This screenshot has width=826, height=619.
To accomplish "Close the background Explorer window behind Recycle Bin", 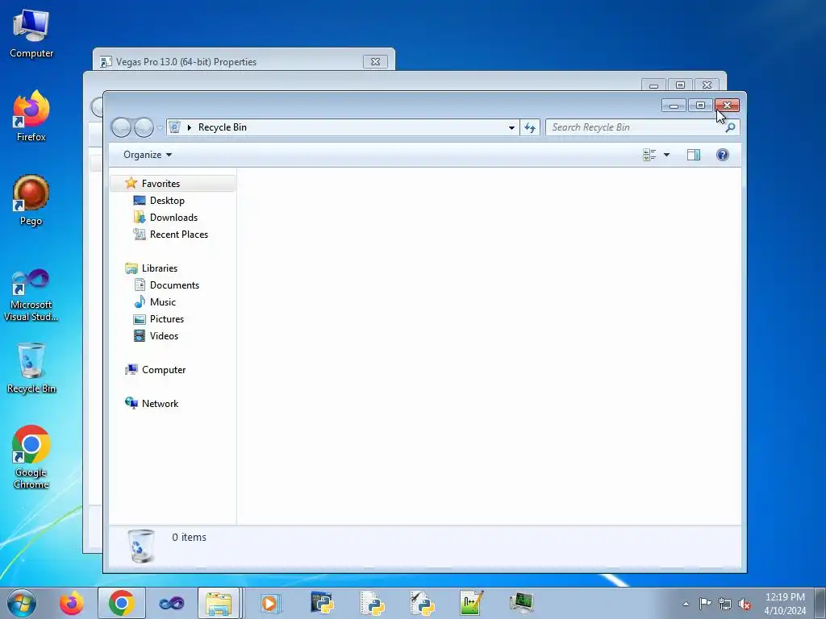I will [x=707, y=85].
